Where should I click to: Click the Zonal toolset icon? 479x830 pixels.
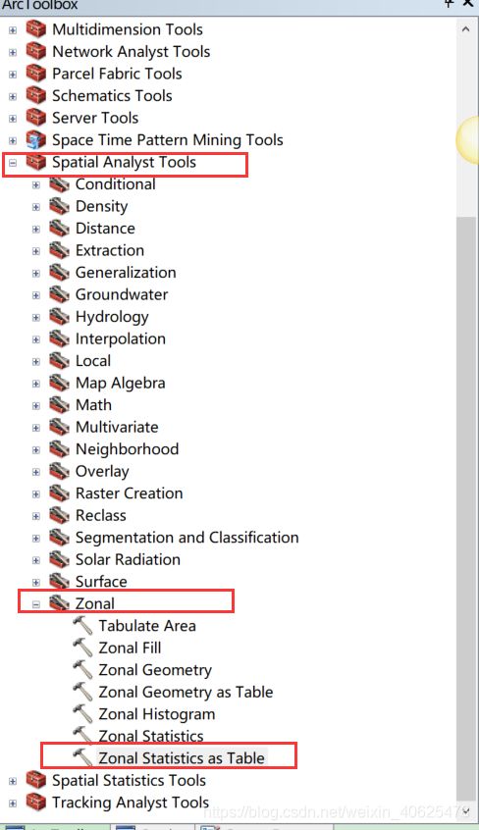[x=59, y=603]
